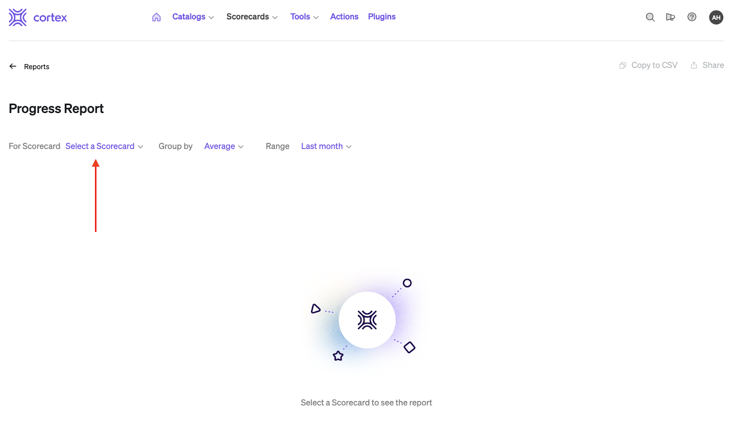Change the Last month range dropdown
738x426 pixels.
(x=326, y=146)
